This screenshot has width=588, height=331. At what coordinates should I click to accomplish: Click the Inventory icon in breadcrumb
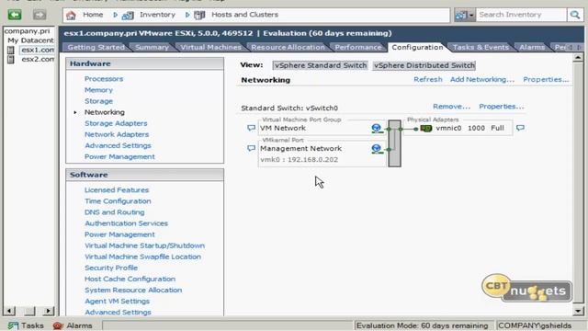(x=128, y=15)
